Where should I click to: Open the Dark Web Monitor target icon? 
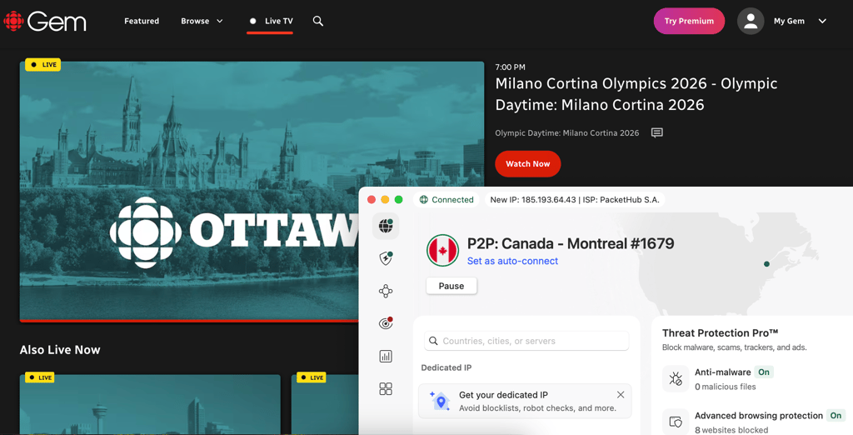(386, 323)
